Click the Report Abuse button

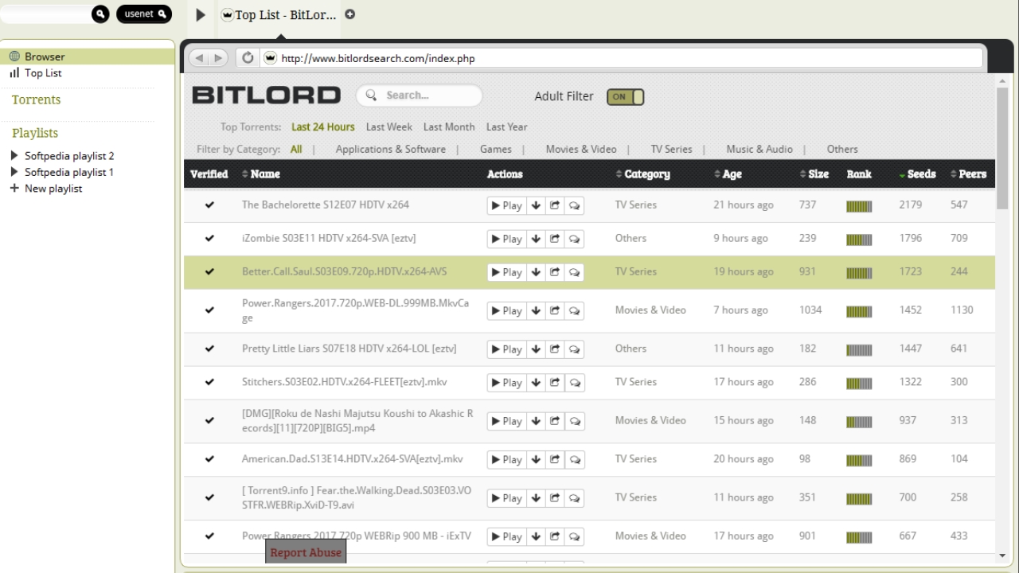pyautogui.click(x=306, y=552)
